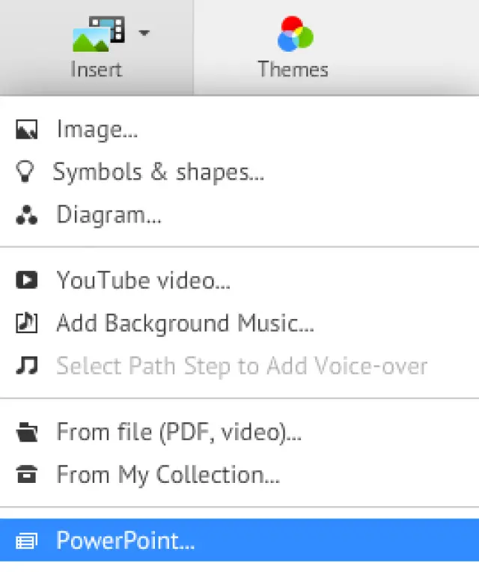Screen dimensions: 479x572
Task: Collapse the Insert dropdown arrow
Action: 144,33
